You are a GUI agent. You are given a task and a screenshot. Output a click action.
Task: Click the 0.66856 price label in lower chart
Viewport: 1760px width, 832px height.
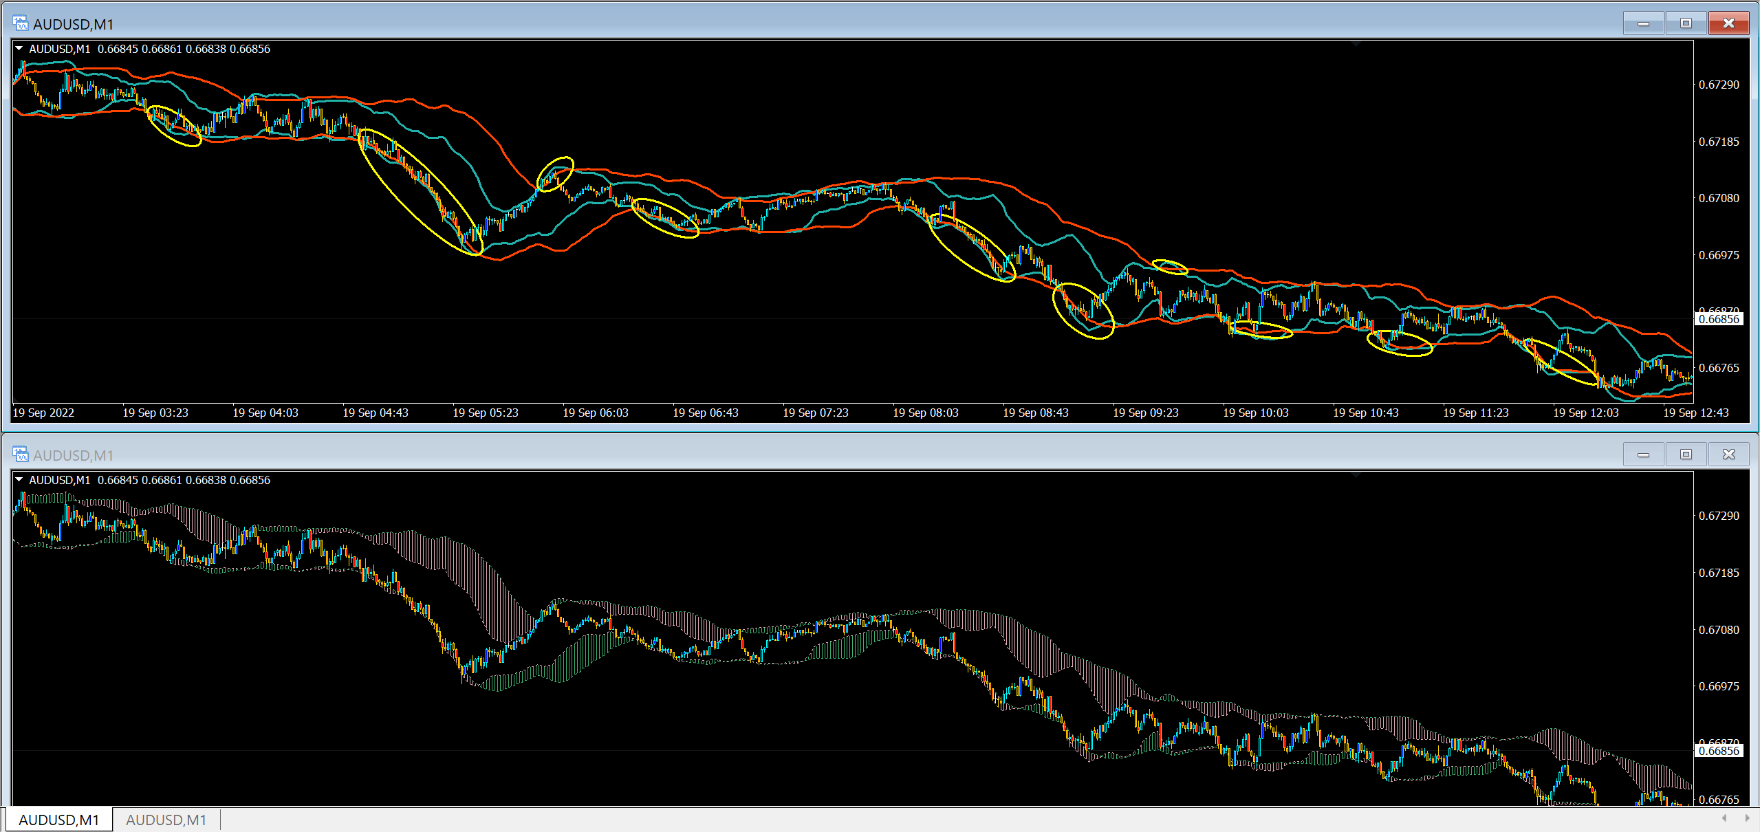pyautogui.click(x=1718, y=751)
